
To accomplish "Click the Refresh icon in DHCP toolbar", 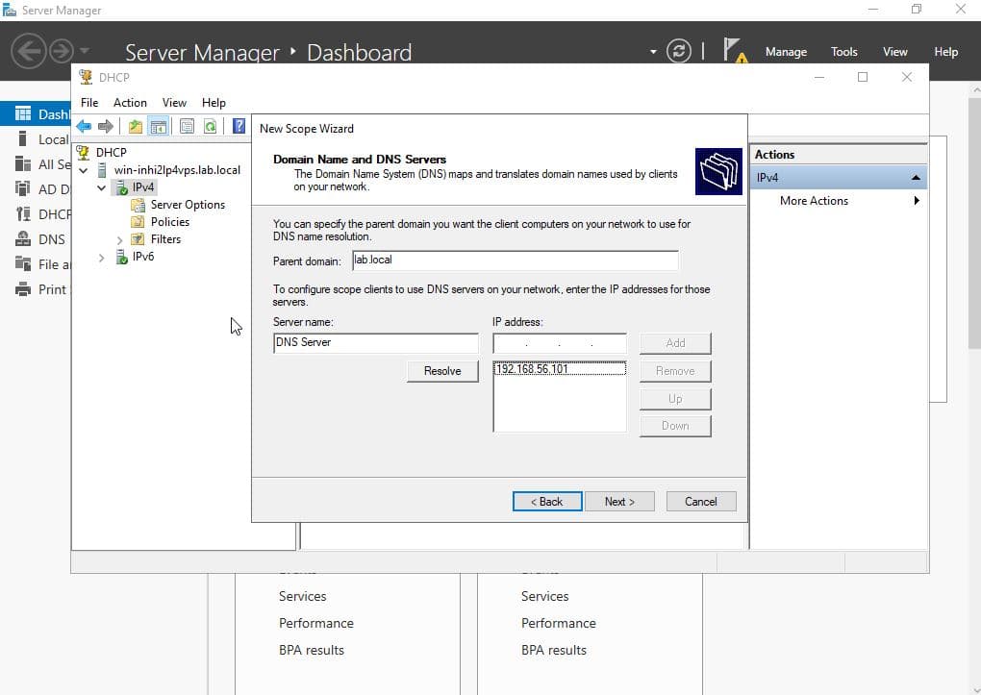I will (x=210, y=127).
